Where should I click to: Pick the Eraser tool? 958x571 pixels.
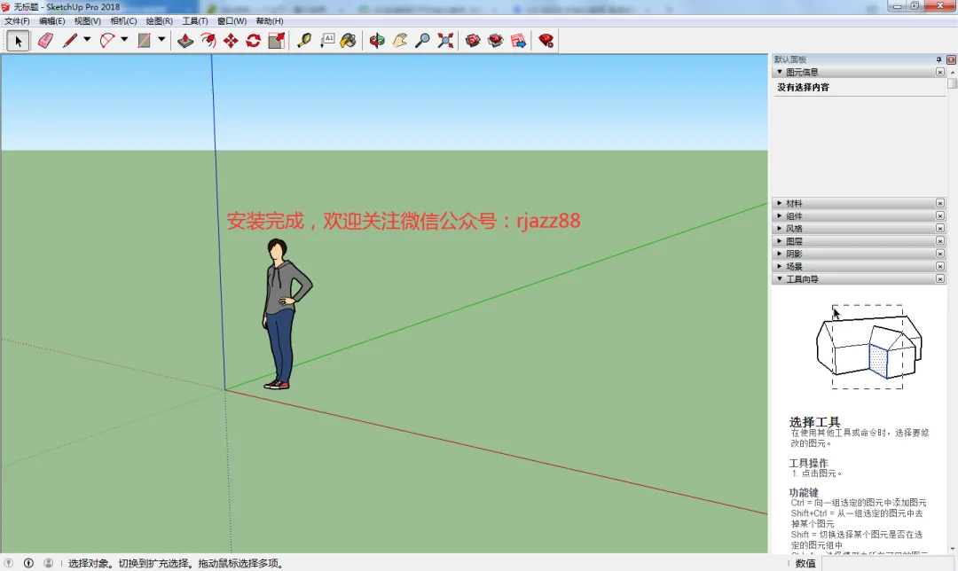(x=46, y=41)
